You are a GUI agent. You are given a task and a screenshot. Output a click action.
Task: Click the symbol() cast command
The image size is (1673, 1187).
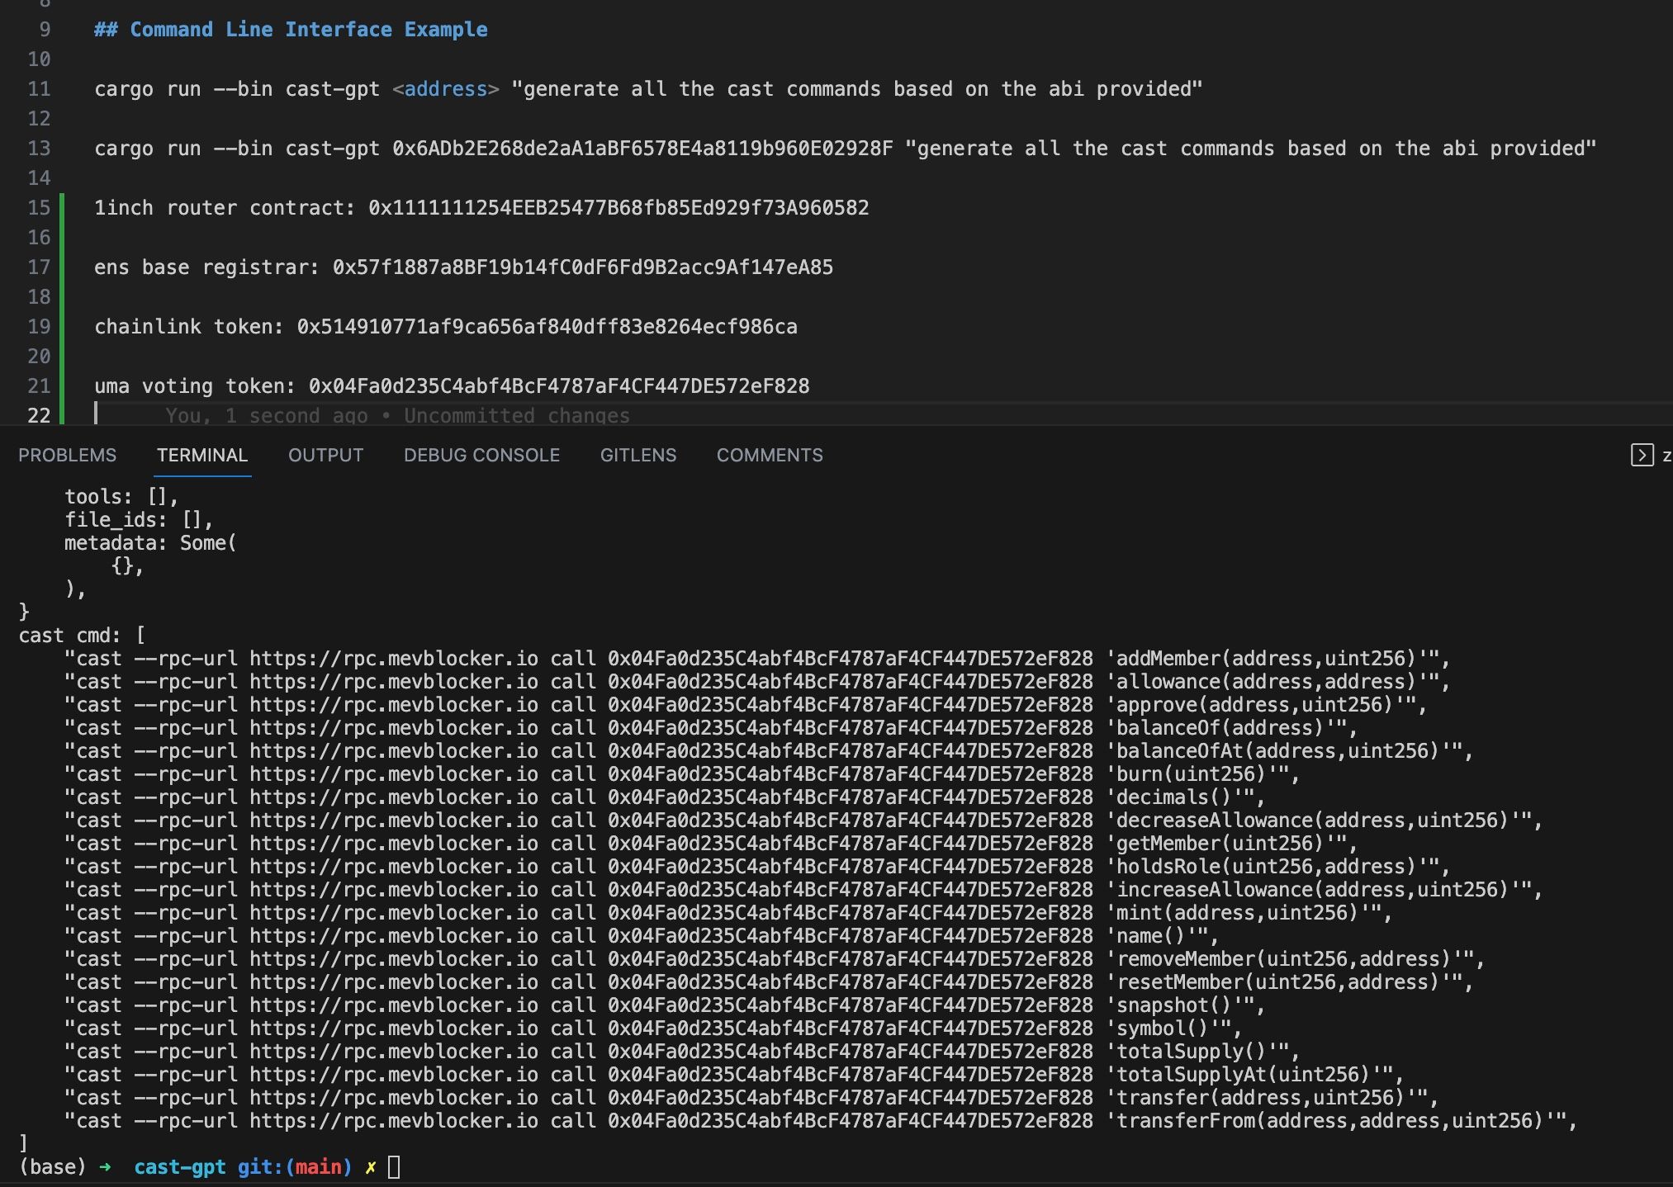653,1029
